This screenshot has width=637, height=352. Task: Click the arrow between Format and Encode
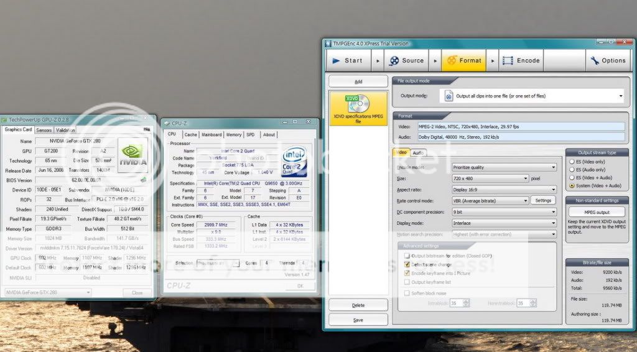(x=493, y=61)
